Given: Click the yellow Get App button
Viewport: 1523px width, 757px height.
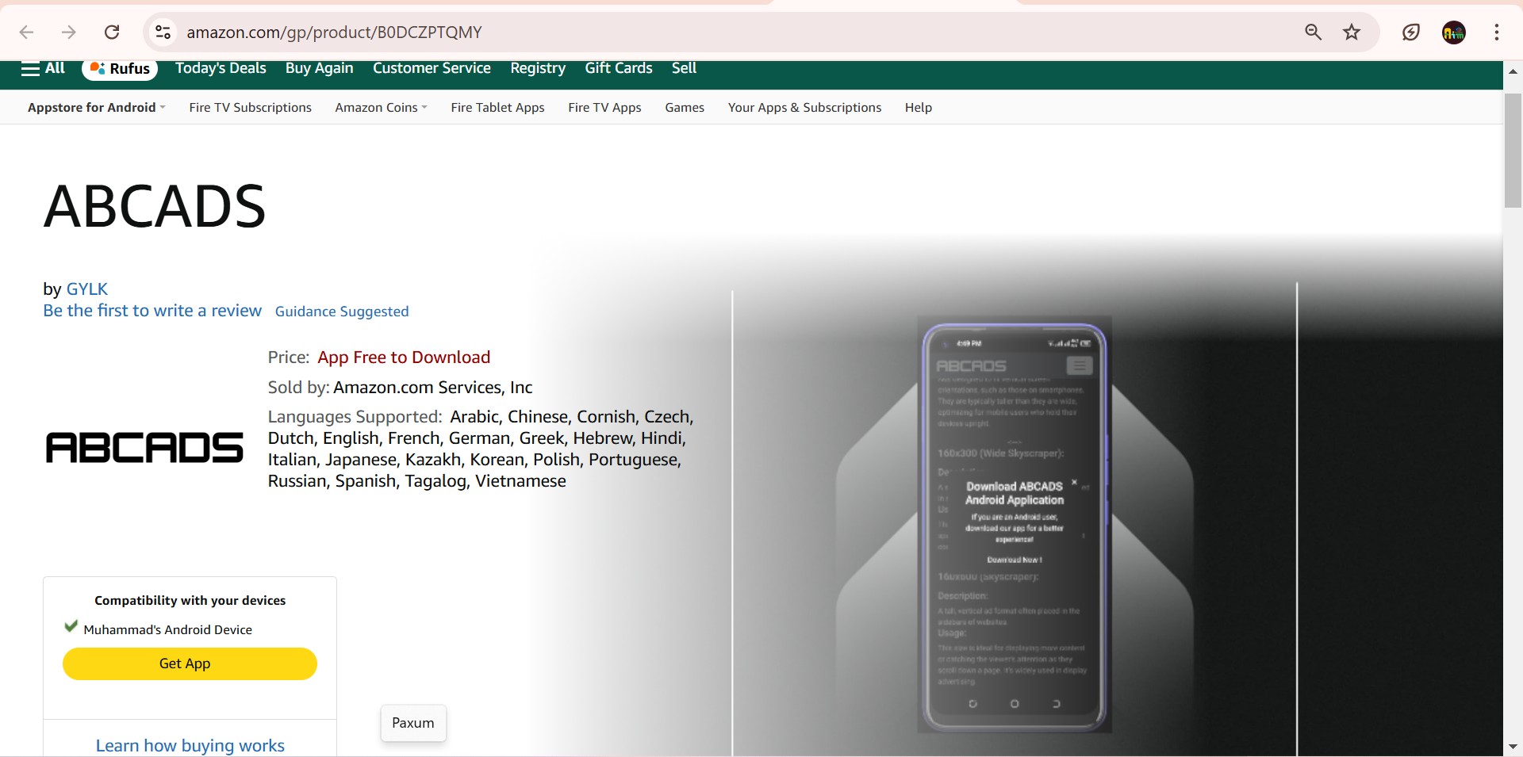Looking at the screenshot, I should point(190,663).
